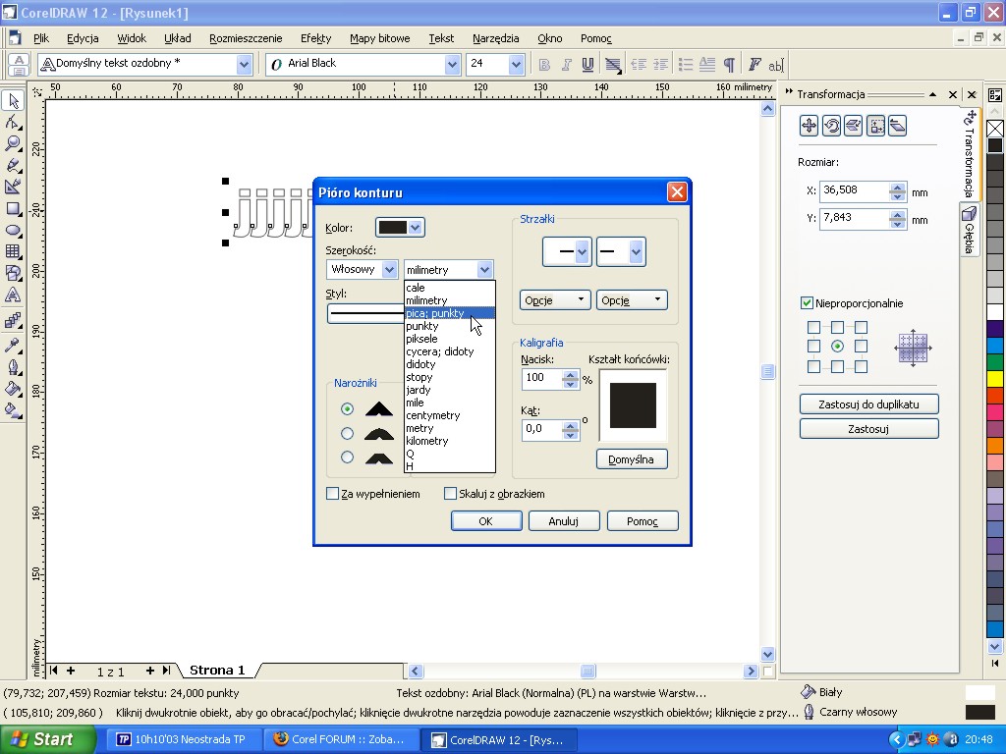Click the Position icon in Transformacja panel

click(x=809, y=126)
